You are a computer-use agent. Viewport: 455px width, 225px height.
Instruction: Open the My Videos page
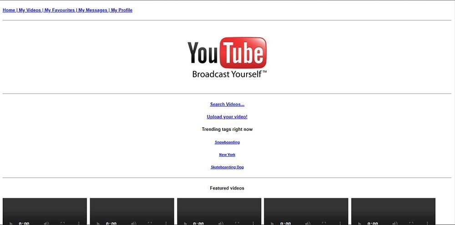pyautogui.click(x=30, y=10)
